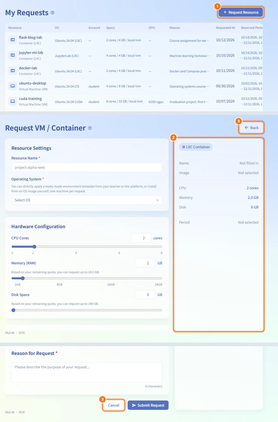Click the Disk Space GB number field
The image size is (278, 422).
pos(145,295)
